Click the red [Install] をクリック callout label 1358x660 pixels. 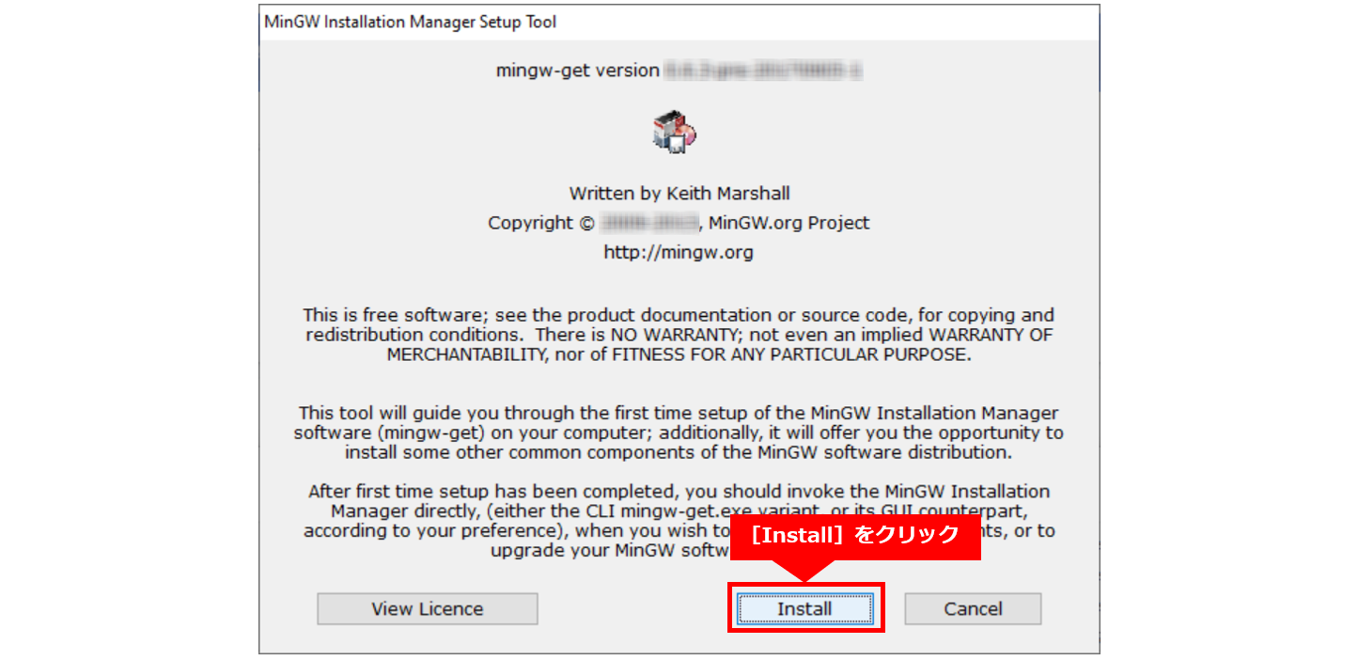(x=855, y=535)
